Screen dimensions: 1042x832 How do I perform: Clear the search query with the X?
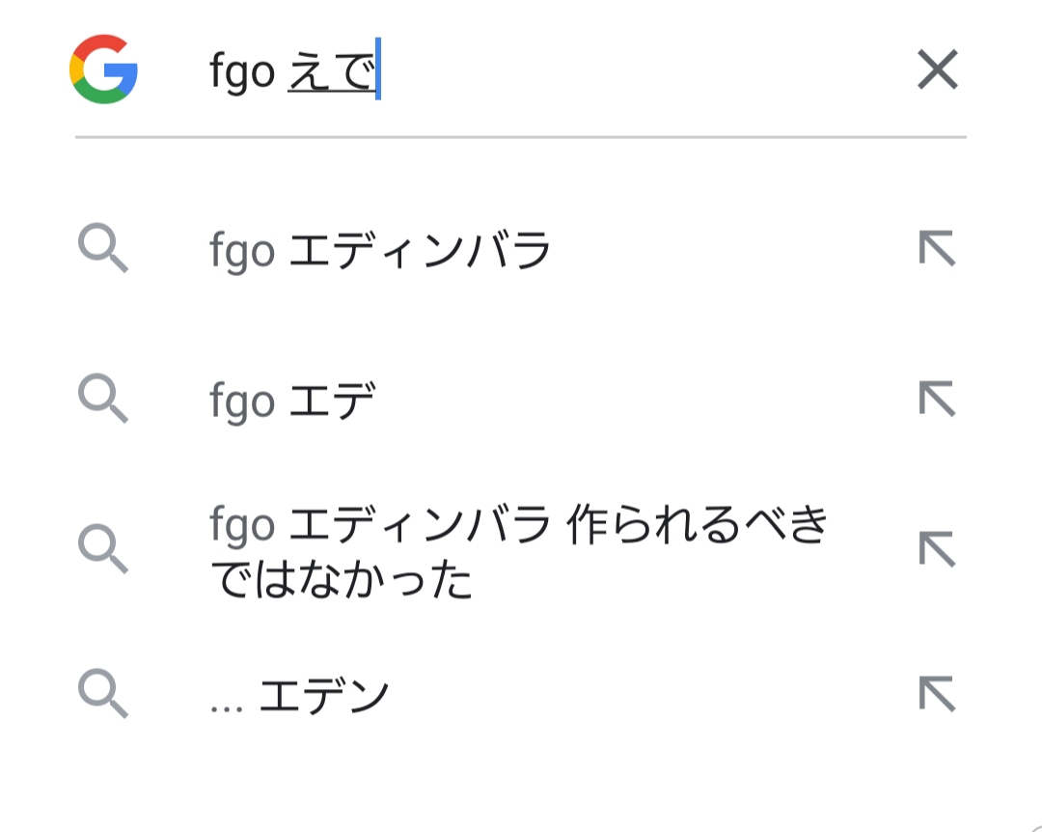tap(937, 69)
